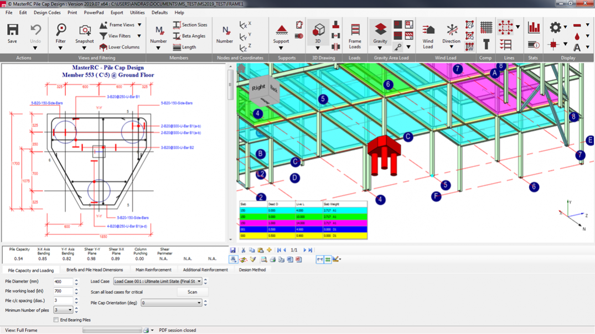The image size is (595, 334).
Task: Click the Right face of the view cube
Action: 258,88
